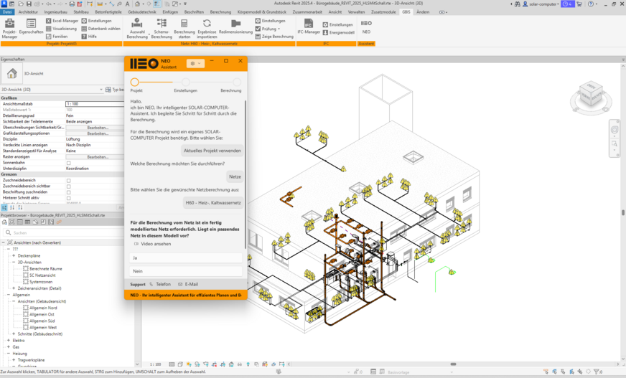The image size is (626, 378).
Task: Open the Energiemodell tool
Action: pyautogui.click(x=339, y=33)
